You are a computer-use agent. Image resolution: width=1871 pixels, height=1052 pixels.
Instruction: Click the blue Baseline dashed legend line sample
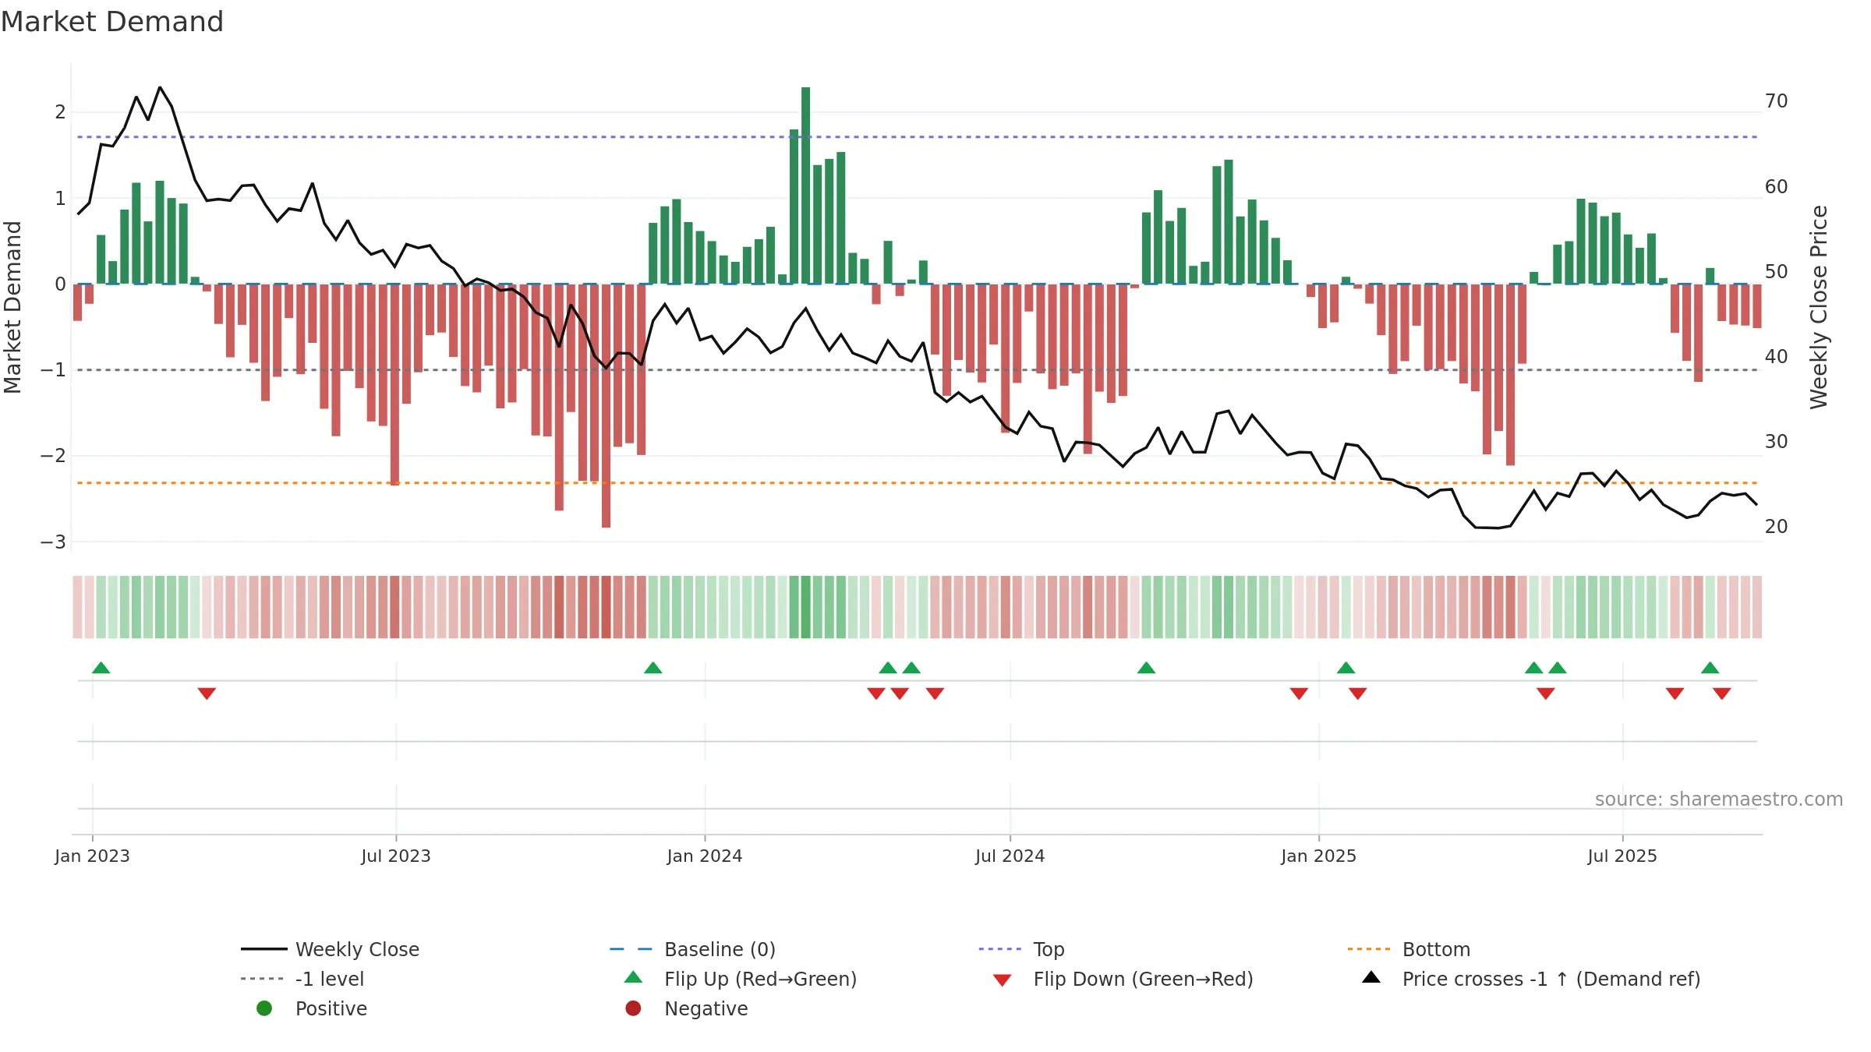631,949
